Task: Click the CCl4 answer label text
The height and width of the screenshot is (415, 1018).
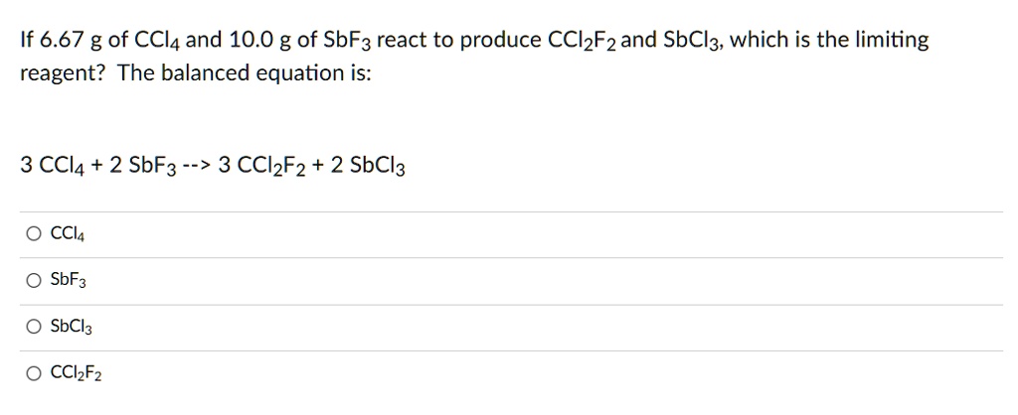Action: [x=61, y=235]
